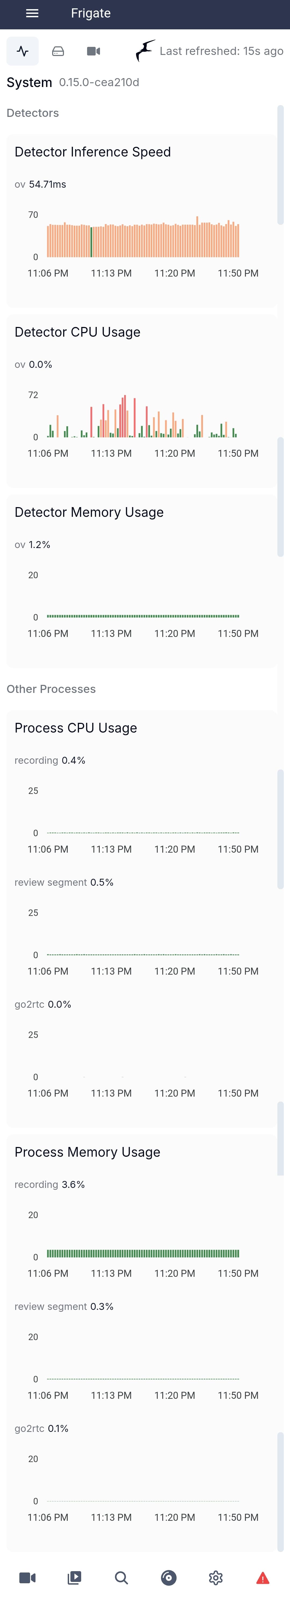Click the version 0.15.0-cea210d text
The width and height of the screenshot is (290, 1597).
coord(99,82)
